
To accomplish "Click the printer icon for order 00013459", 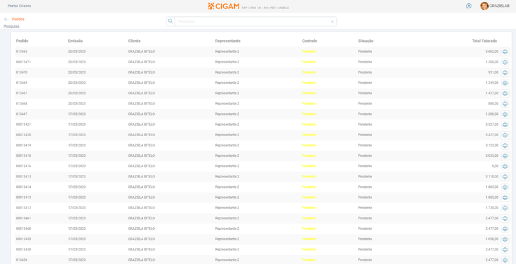I will tap(505, 239).
